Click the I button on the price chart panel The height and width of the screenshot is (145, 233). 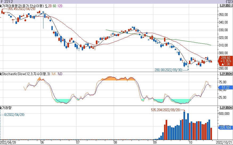click(224, 6)
